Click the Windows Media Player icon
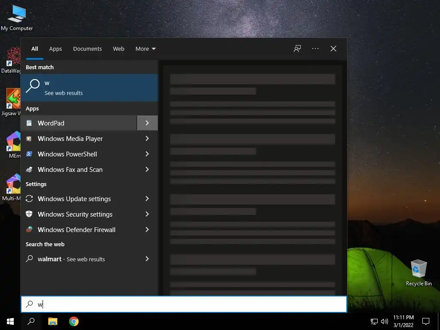The width and height of the screenshot is (440, 330). pyautogui.click(x=29, y=139)
